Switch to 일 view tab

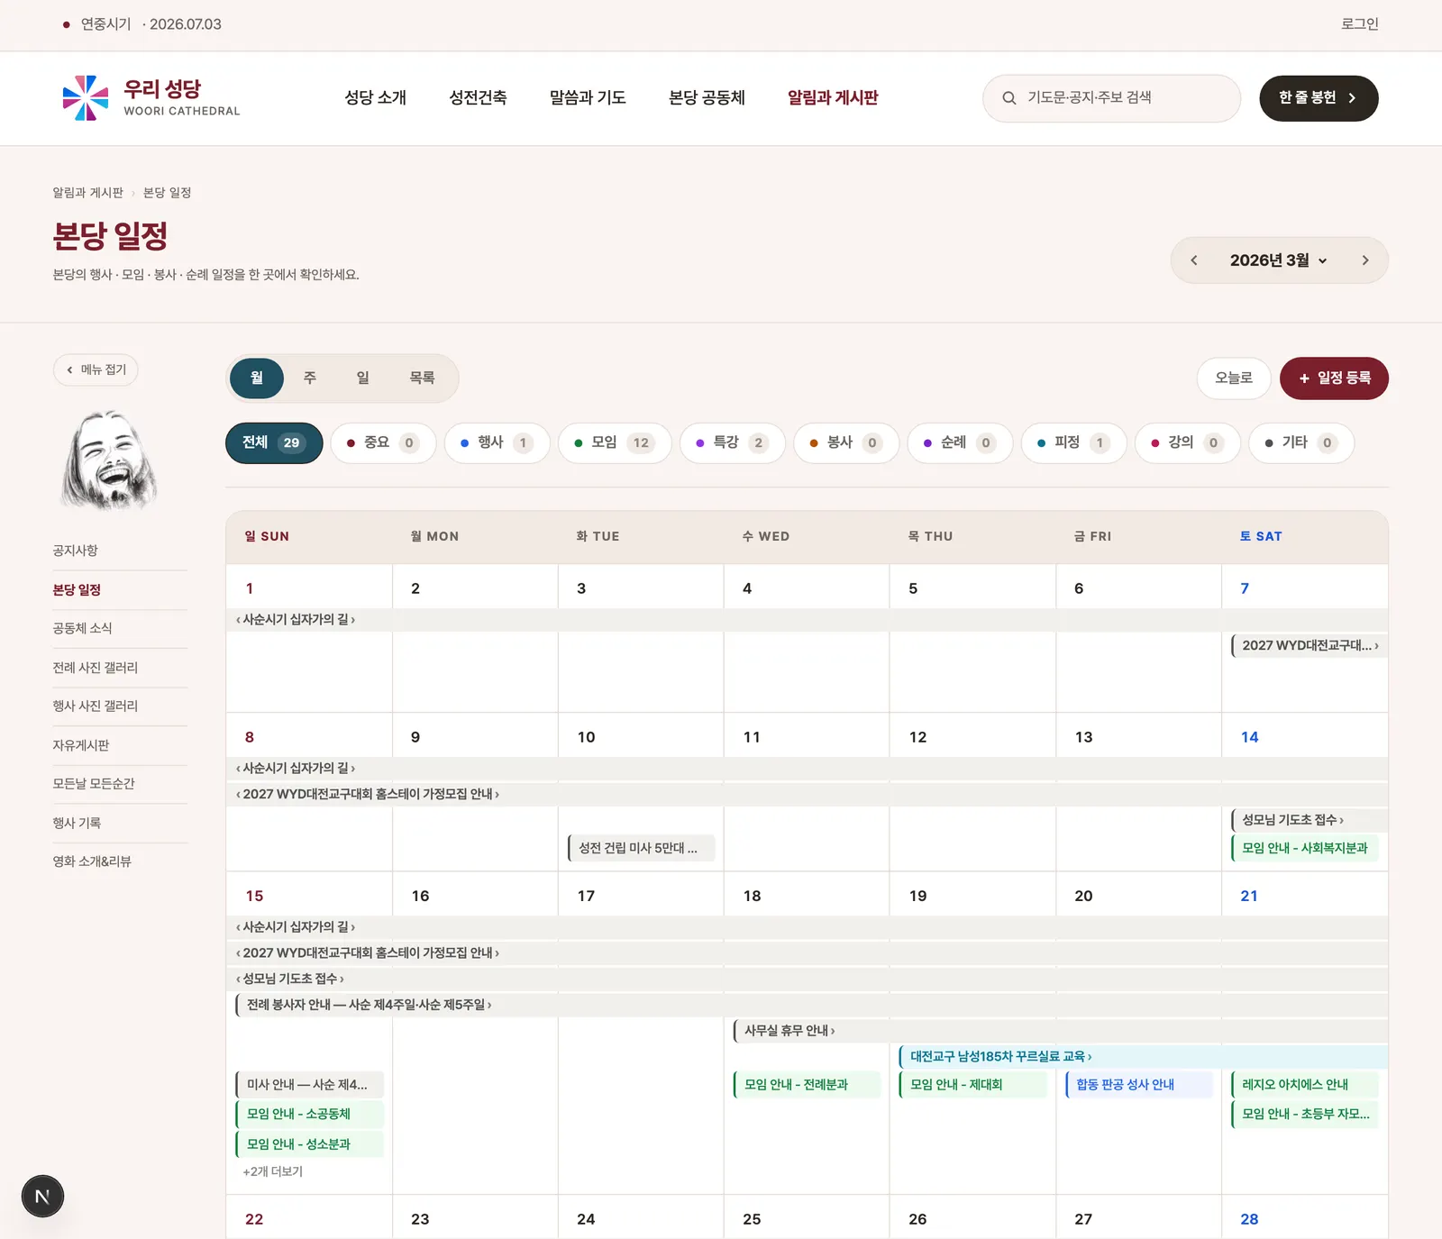coord(362,378)
